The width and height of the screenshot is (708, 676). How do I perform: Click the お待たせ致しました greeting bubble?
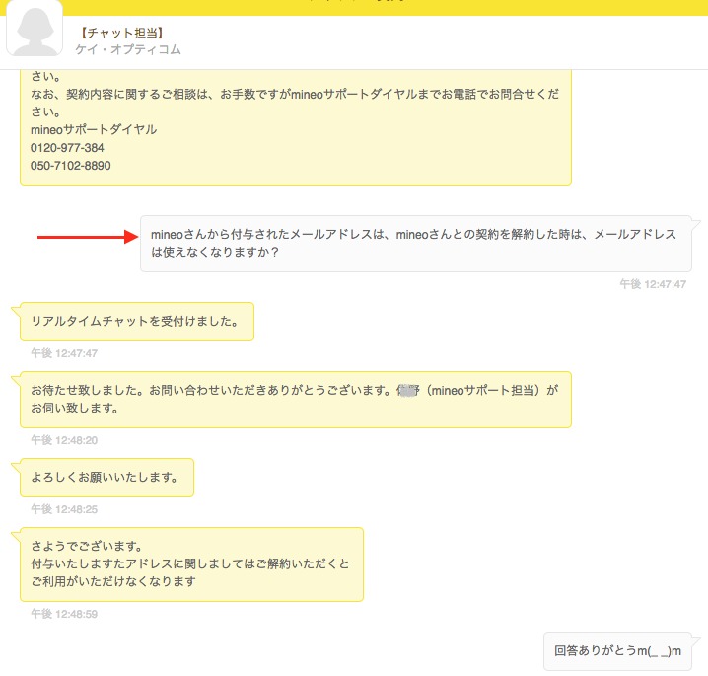pos(295,400)
